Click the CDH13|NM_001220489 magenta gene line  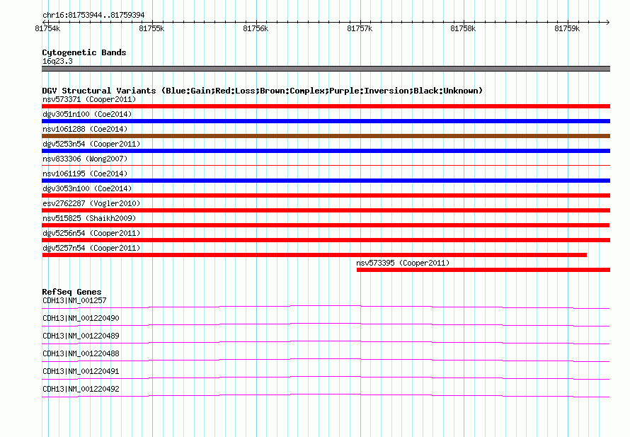pyautogui.click(x=326, y=343)
